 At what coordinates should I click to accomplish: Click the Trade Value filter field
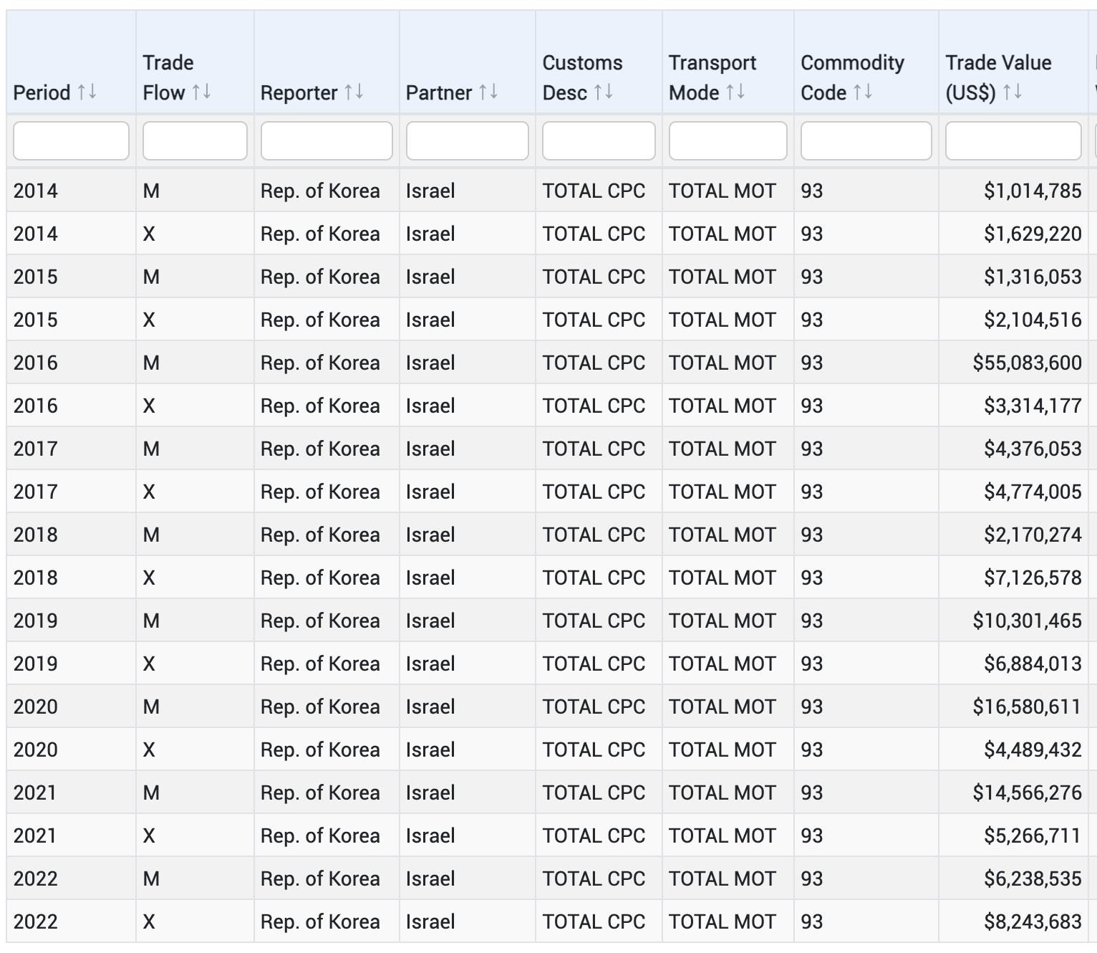1013,140
